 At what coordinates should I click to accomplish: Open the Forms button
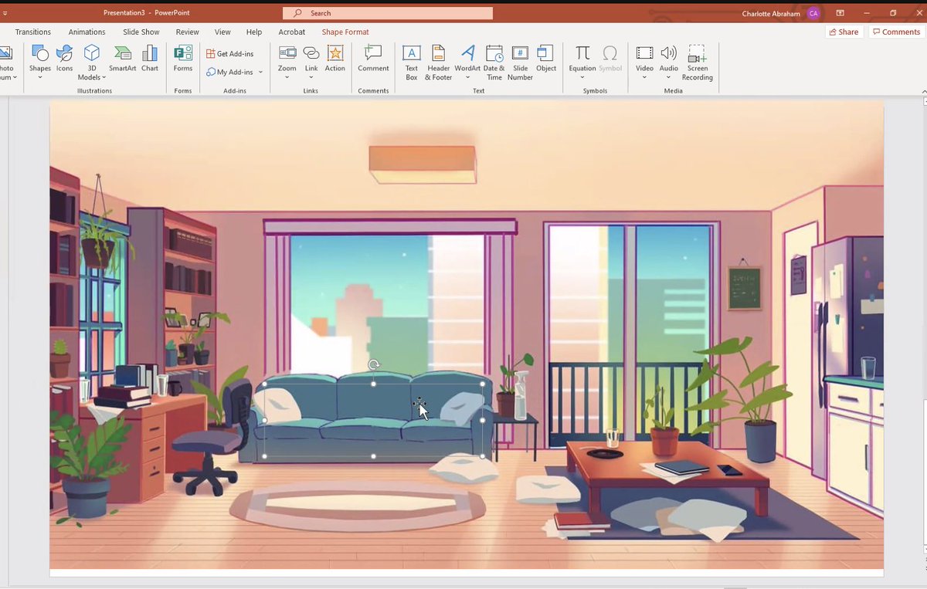(x=183, y=59)
